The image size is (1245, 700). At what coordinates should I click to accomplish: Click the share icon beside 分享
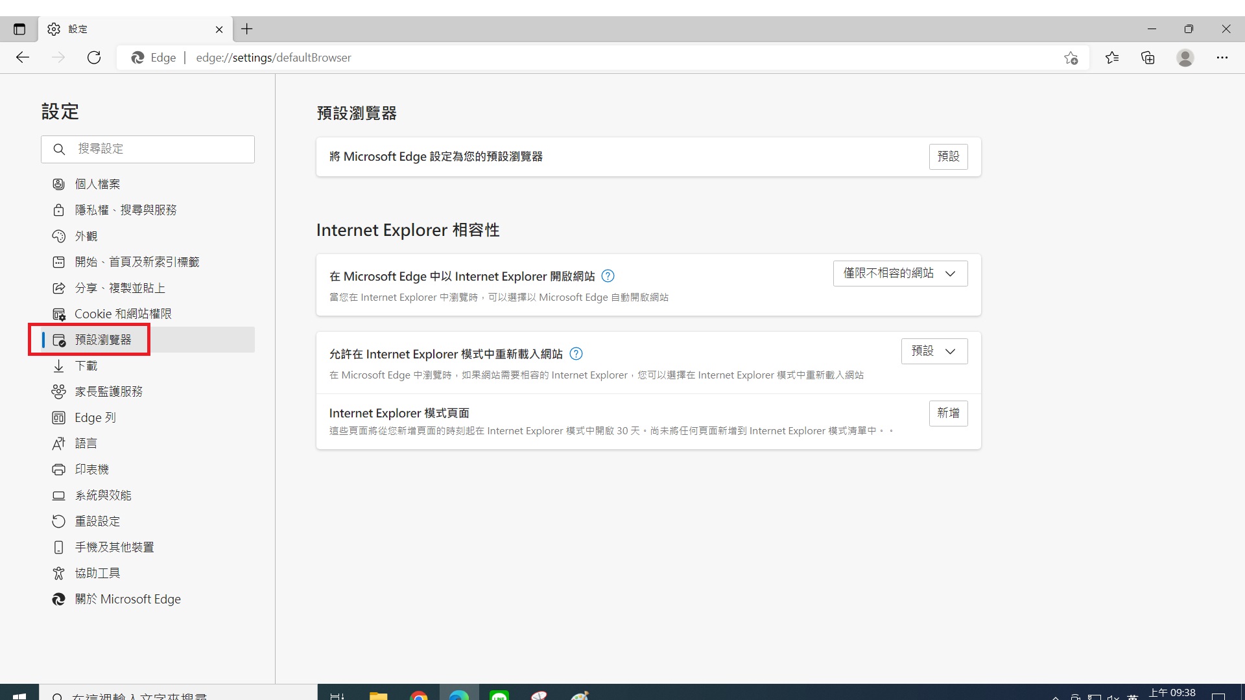[x=58, y=288]
